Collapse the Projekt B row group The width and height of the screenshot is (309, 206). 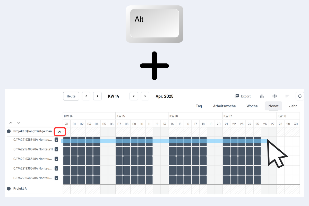[x=60, y=132]
